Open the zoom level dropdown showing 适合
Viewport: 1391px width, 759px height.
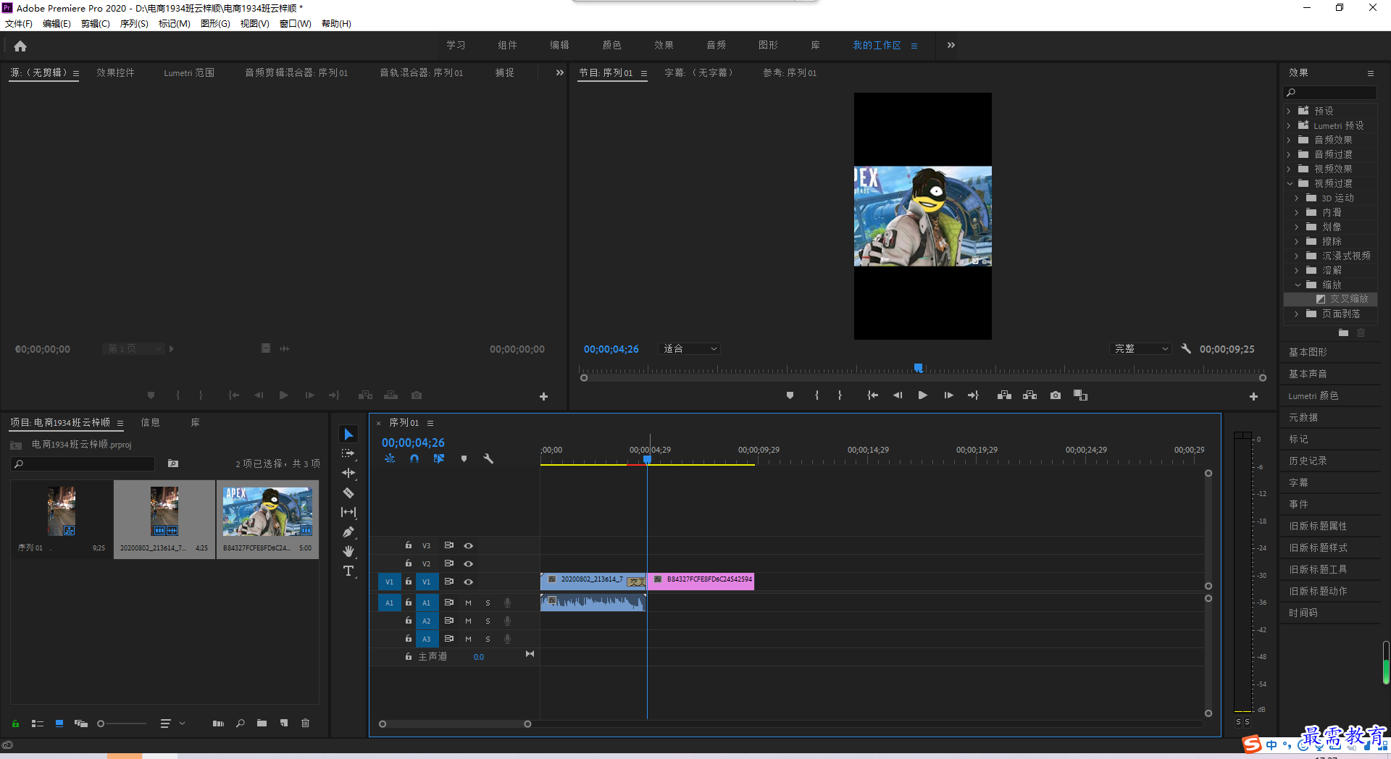690,348
